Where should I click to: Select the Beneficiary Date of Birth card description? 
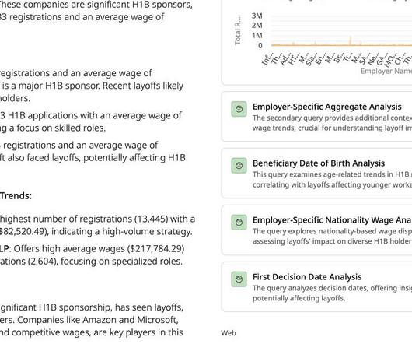click(x=332, y=180)
